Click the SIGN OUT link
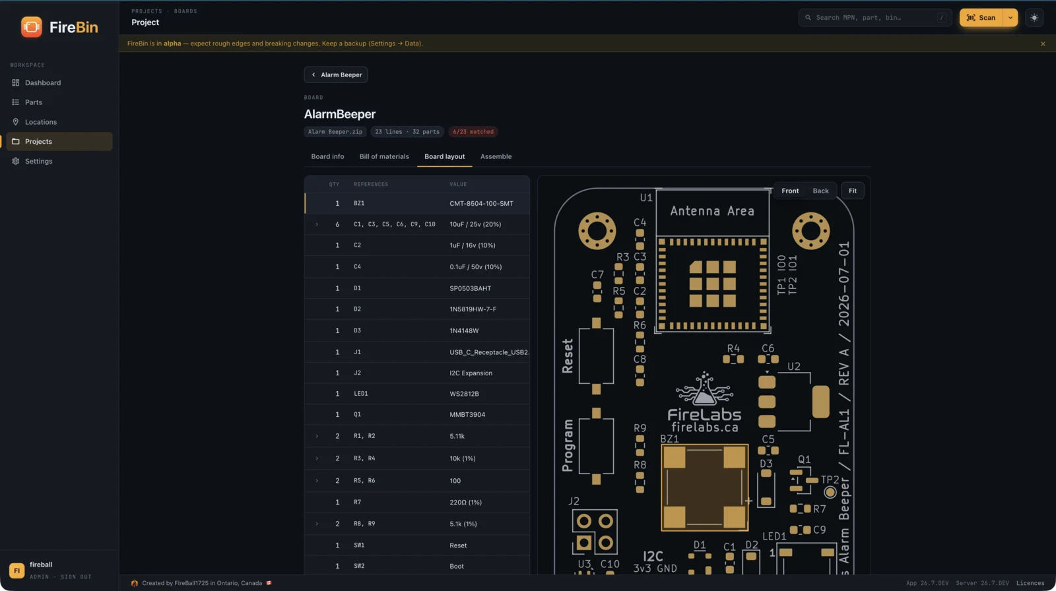The width and height of the screenshot is (1056, 591). 76,577
